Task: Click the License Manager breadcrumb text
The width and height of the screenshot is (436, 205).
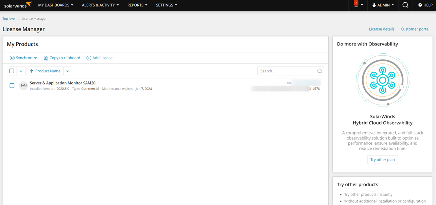Action: point(34,19)
